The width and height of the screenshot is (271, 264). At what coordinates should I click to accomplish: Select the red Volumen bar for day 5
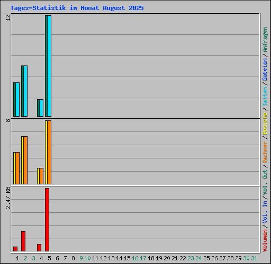[47, 220]
